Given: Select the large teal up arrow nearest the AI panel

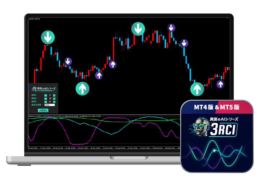Looking at the screenshot, I should [82, 88].
